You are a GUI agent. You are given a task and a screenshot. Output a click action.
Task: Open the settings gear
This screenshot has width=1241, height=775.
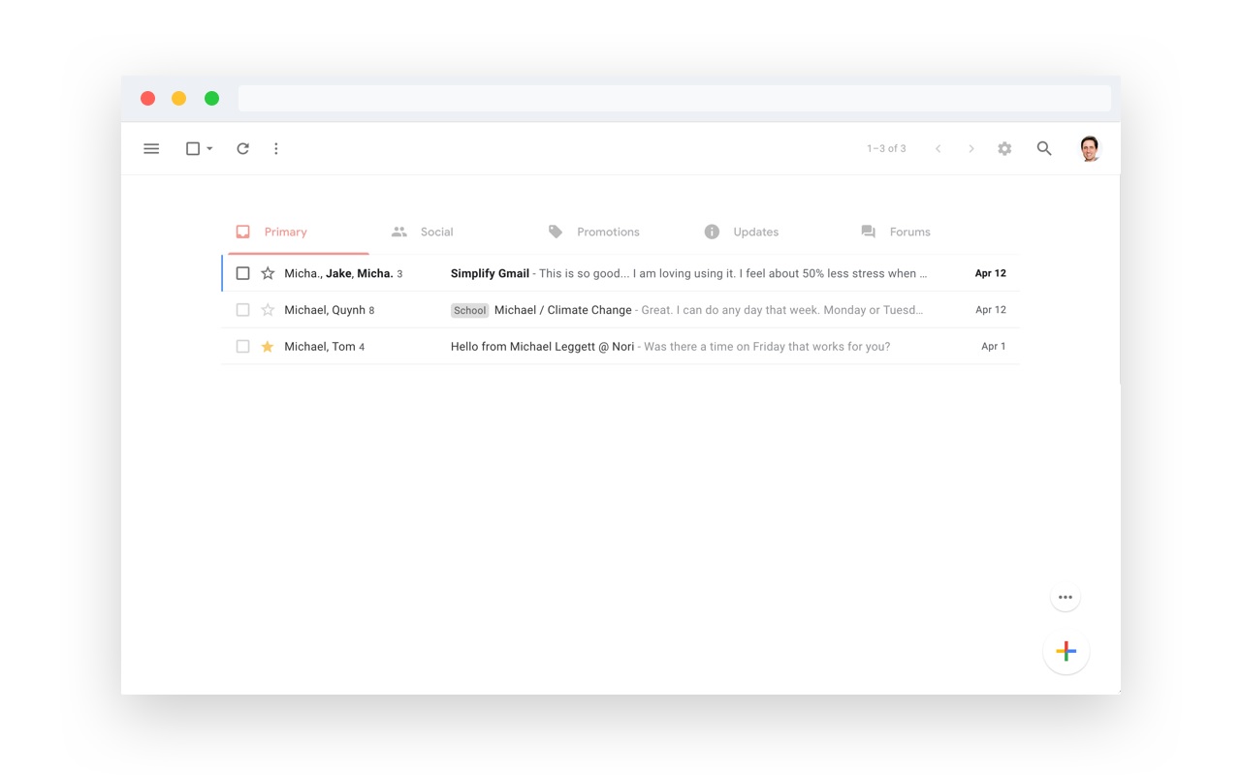(1004, 148)
